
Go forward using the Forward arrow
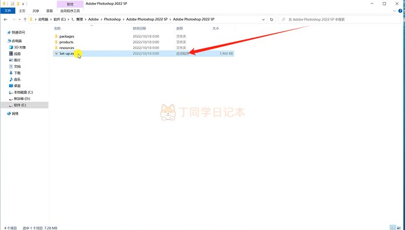[x=14, y=19]
